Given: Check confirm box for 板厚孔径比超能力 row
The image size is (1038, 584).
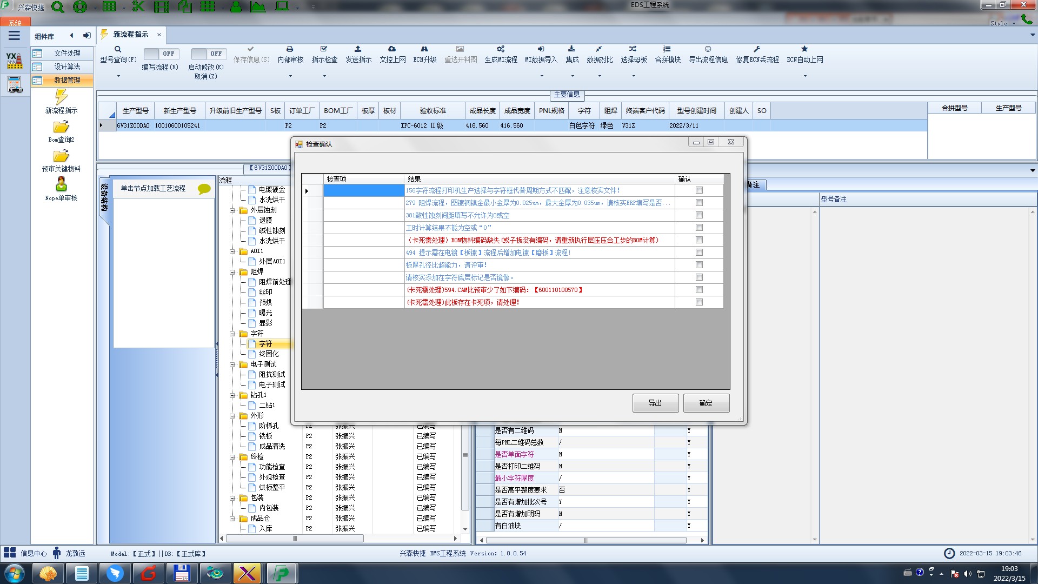Looking at the screenshot, I should click(699, 265).
